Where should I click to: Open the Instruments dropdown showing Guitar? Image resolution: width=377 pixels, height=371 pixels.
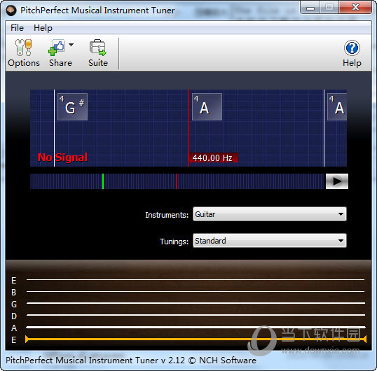click(x=270, y=214)
